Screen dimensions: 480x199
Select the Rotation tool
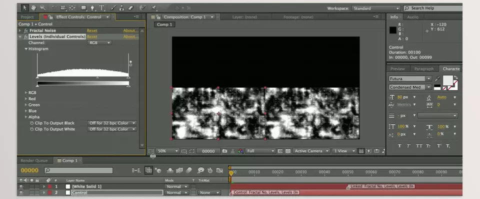pos(54,7)
